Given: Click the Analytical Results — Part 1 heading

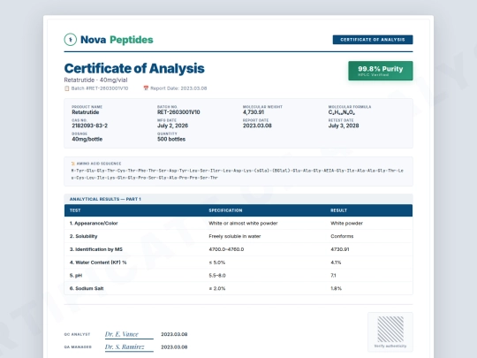Looking at the screenshot, I should click(x=105, y=199).
